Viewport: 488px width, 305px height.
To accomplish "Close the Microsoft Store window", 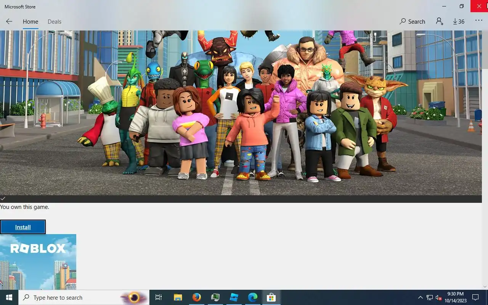I will coord(479,6).
